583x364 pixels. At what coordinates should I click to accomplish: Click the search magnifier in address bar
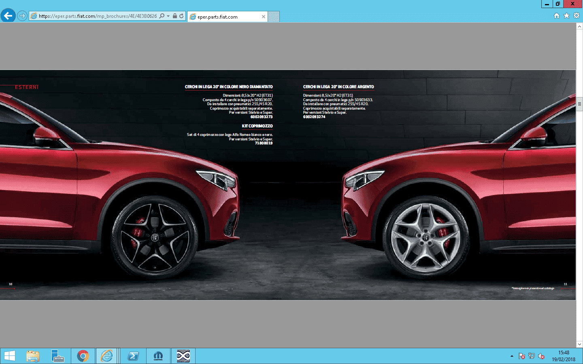tap(162, 16)
